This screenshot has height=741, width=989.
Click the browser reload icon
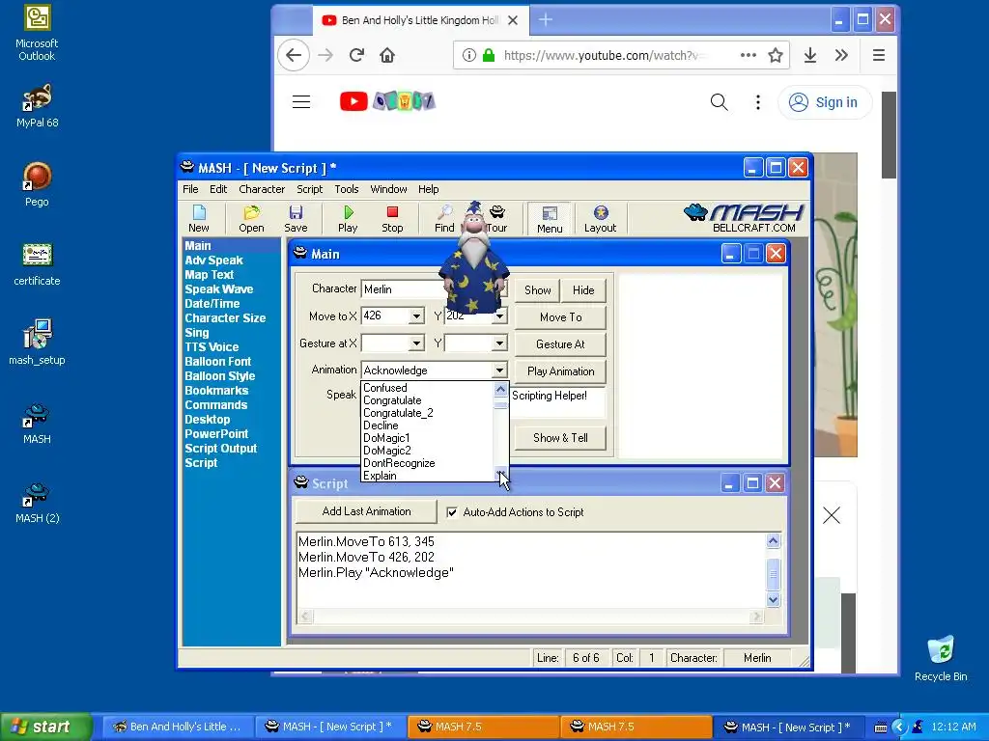point(356,55)
